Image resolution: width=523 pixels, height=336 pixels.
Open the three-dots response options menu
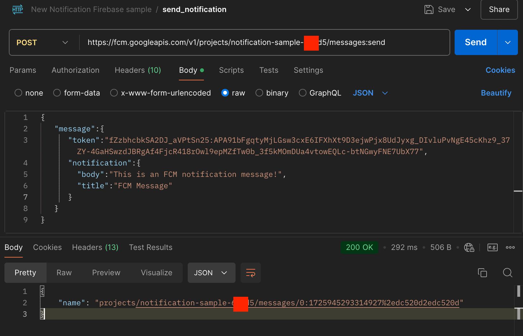pos(510,247)
